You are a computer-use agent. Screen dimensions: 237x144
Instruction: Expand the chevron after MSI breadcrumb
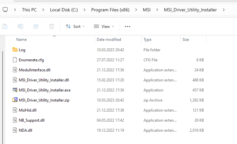coord(157,10)
